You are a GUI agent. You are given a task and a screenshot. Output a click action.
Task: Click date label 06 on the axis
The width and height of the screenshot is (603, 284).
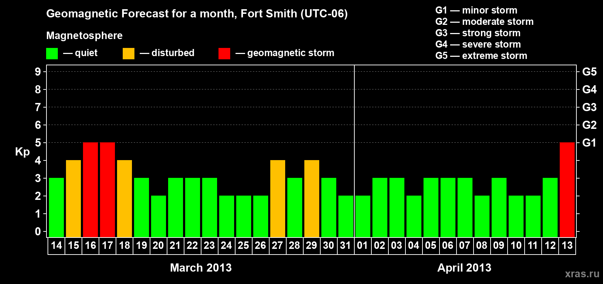click(x=448, y=246)
